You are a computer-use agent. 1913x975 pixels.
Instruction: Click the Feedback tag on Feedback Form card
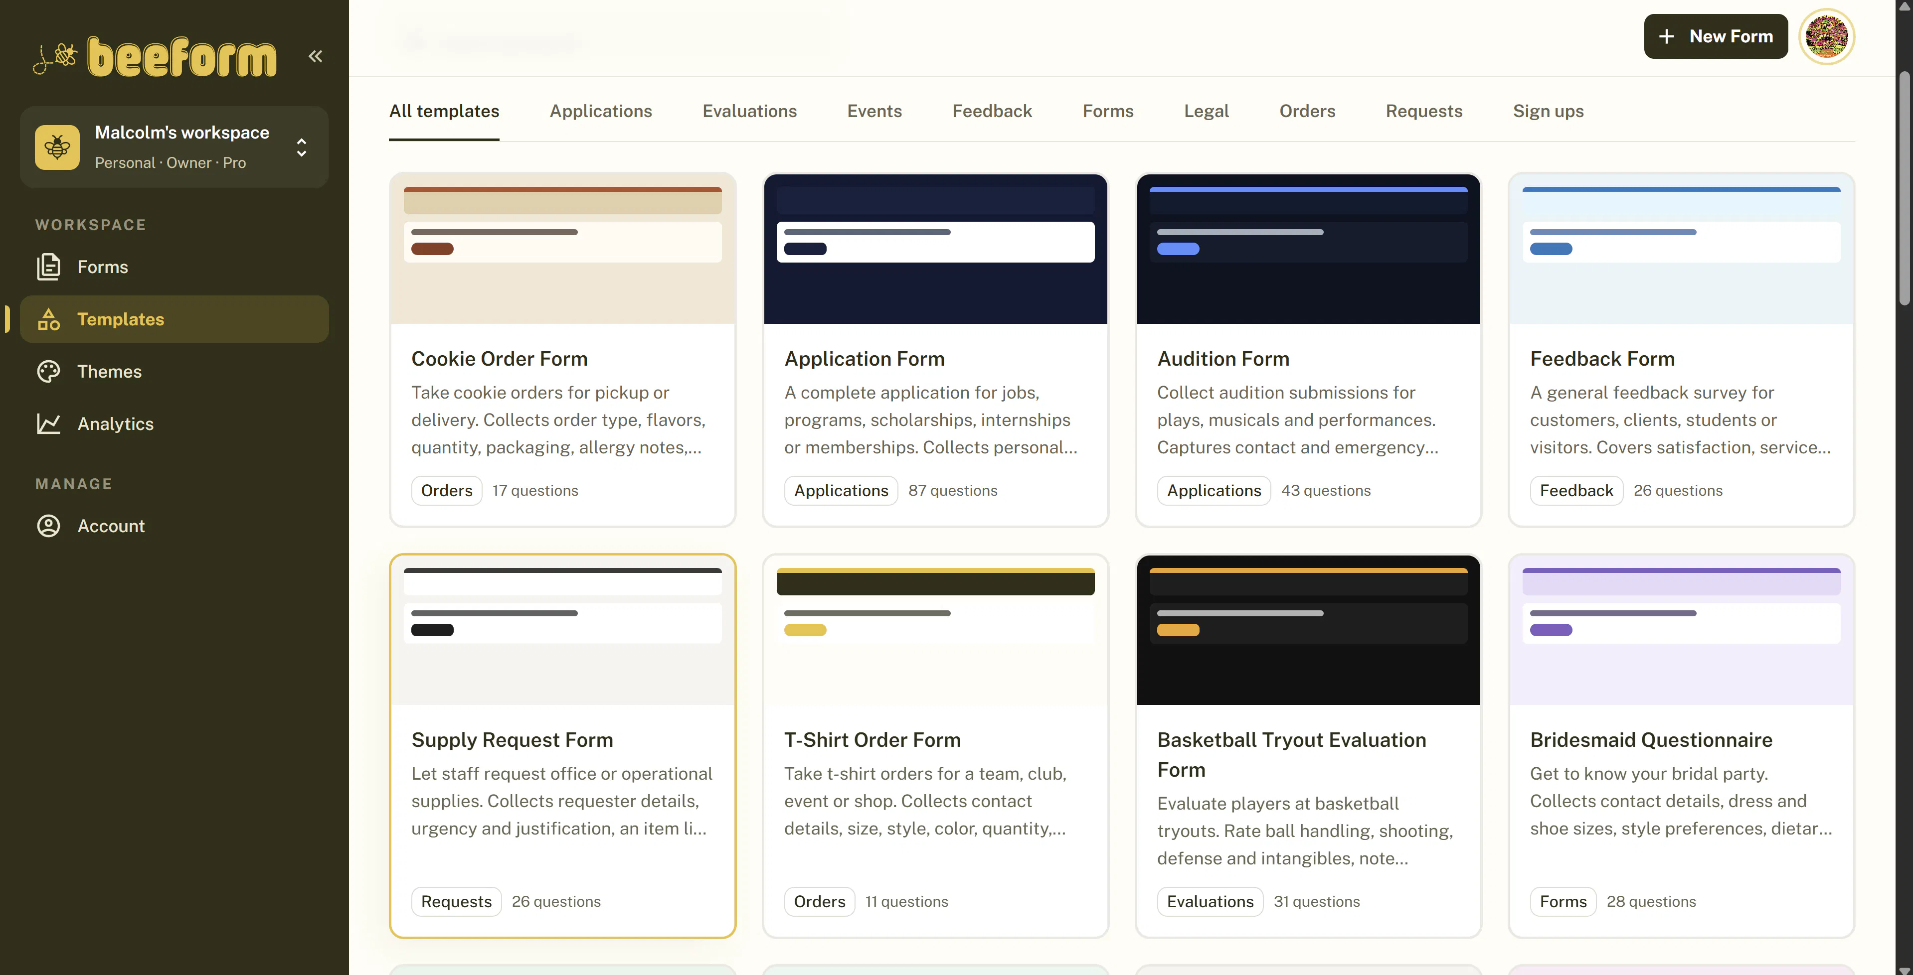pos(1576,490)
